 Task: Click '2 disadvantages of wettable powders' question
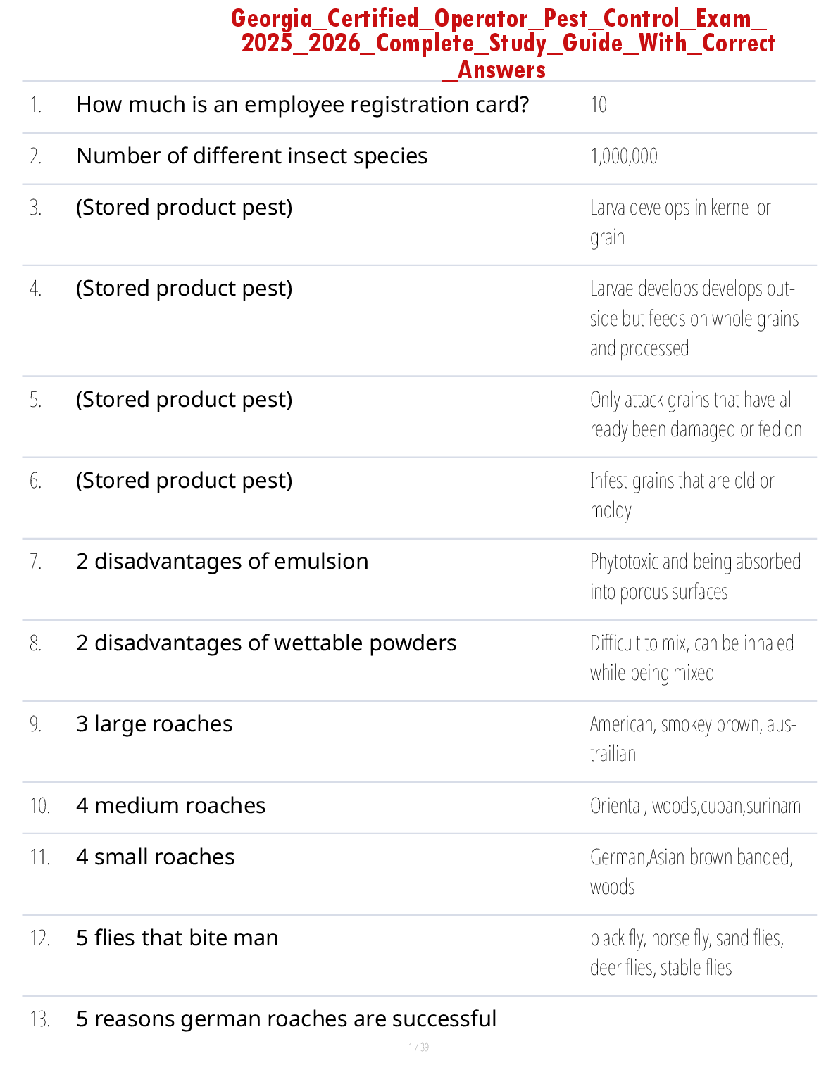[x=266, y=643]
